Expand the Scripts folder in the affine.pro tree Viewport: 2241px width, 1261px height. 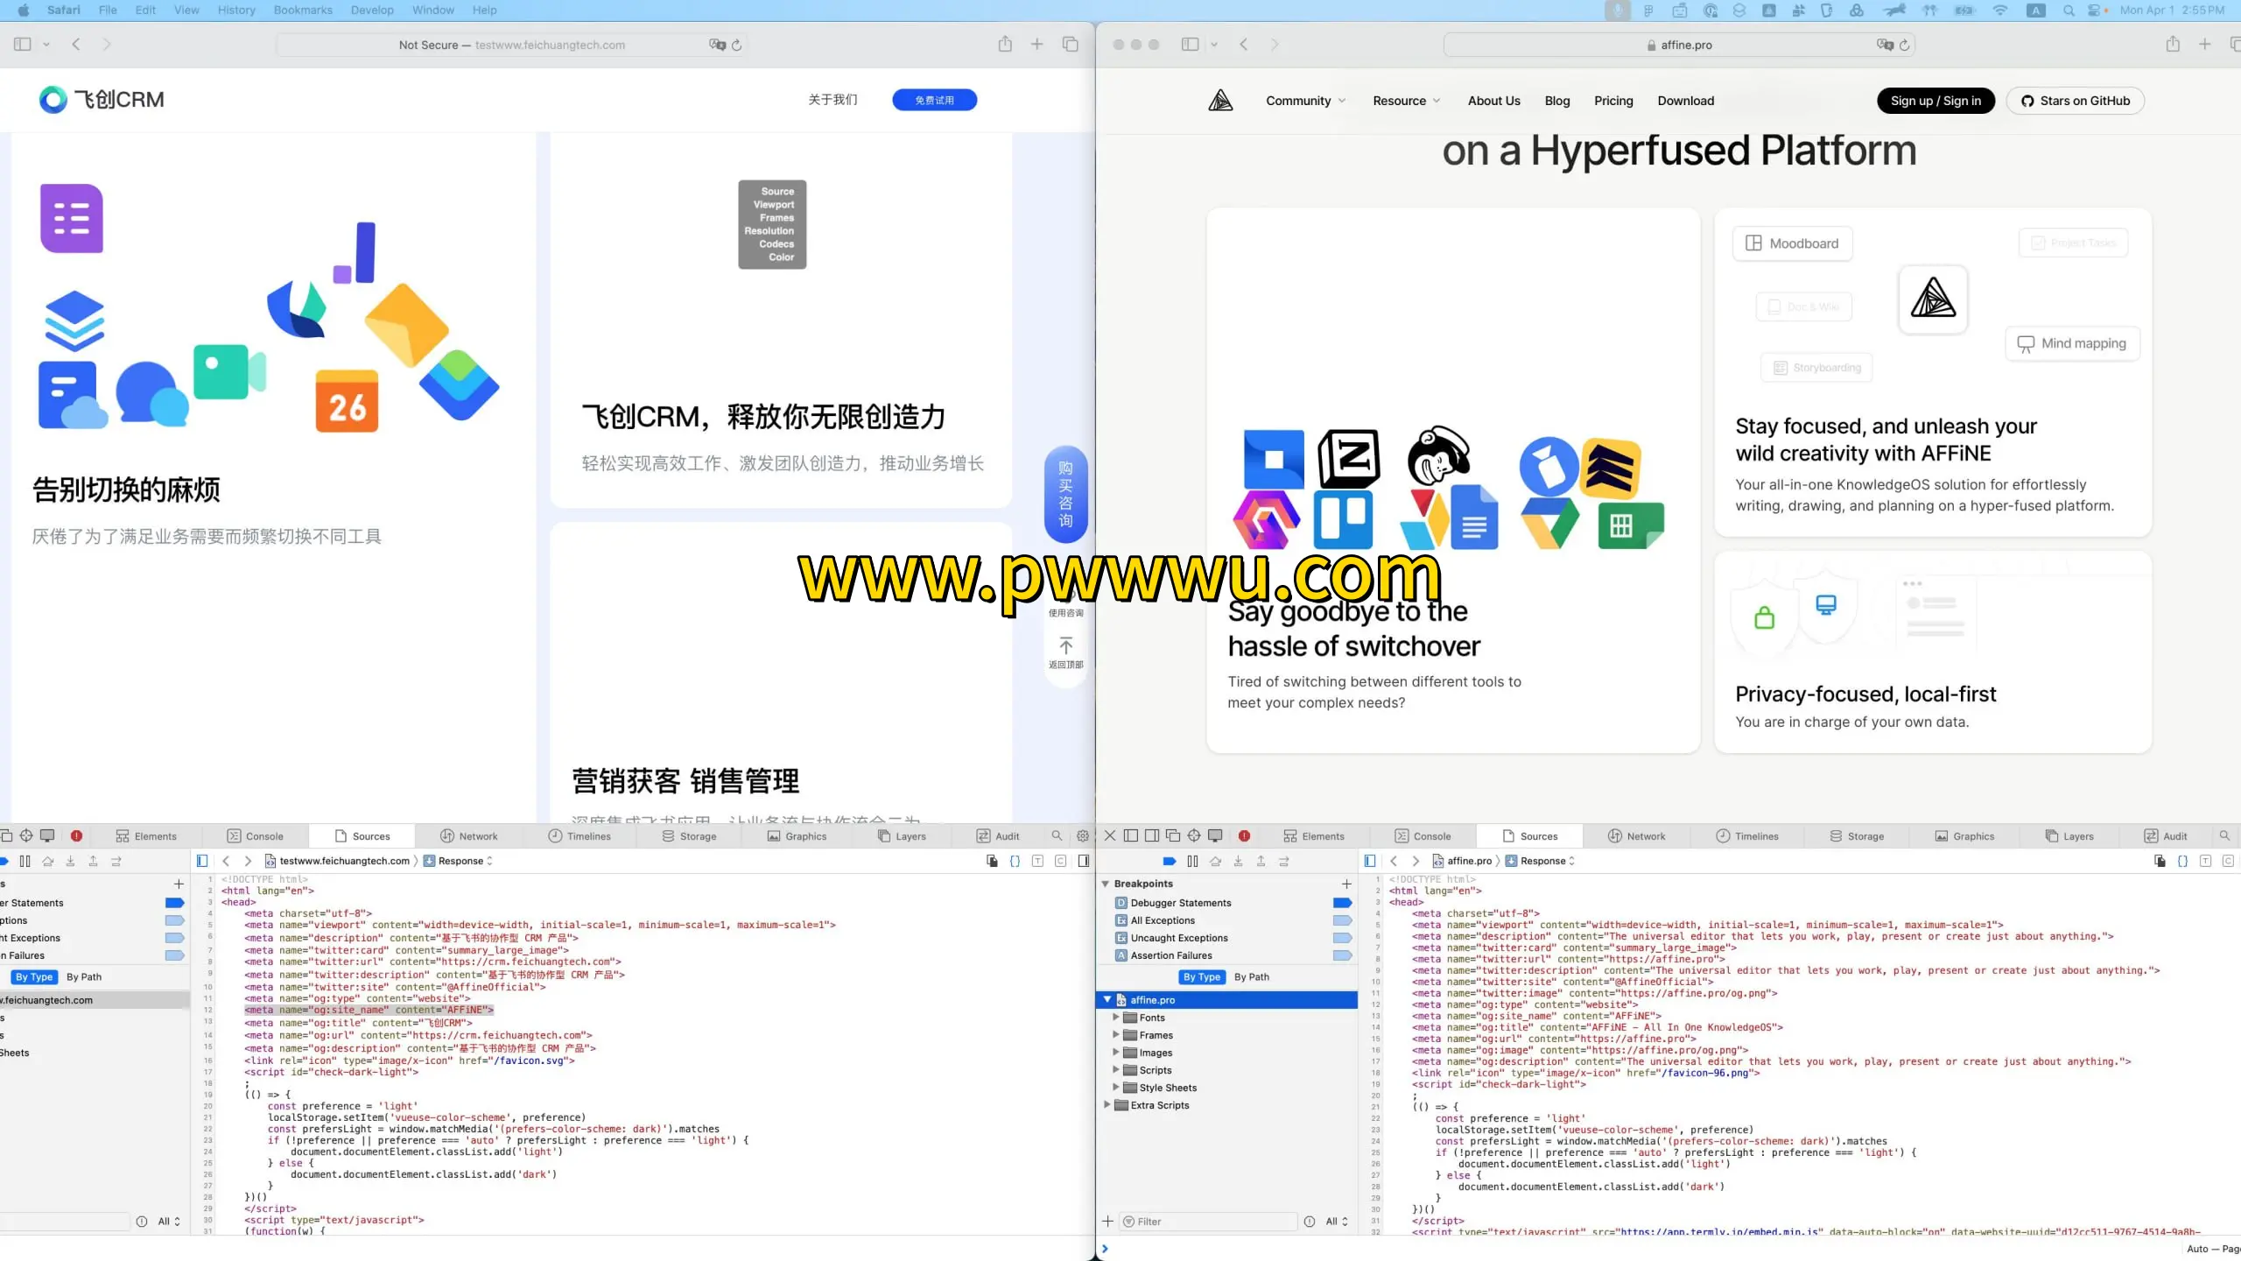click(1116, 1070)
